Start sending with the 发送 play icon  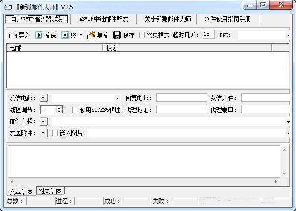tap(39, 35)
